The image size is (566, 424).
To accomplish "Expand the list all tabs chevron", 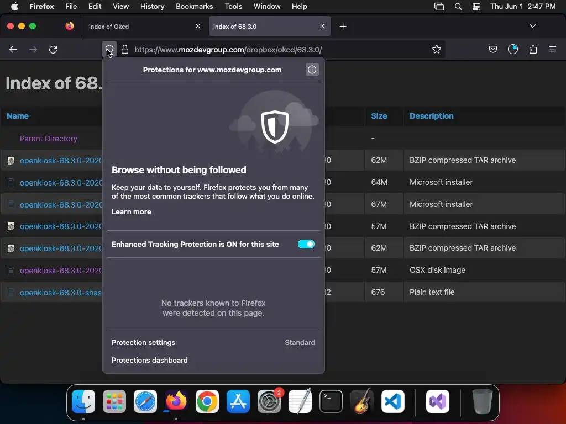I will click(x=532, y=26).
